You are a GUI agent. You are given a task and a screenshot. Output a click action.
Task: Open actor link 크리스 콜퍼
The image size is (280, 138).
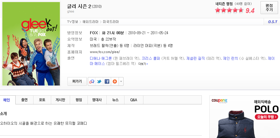[x=151, y=58]
